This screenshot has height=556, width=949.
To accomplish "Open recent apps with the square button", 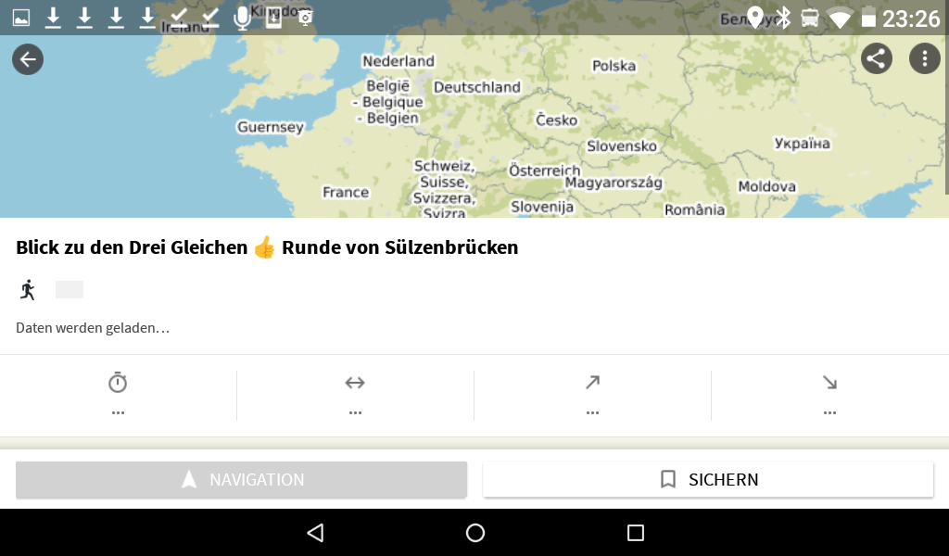I will (635, 533).
